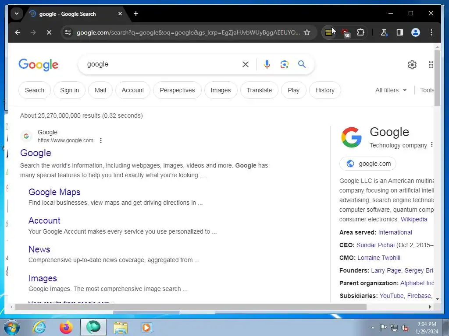Search by image with Google Lens icon

(x=284, y=64)
